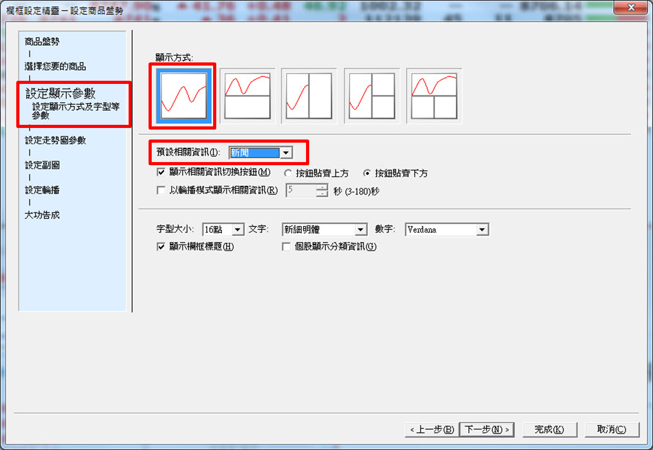Image resolution: width=653 pixels, height=450 pixels.
Task: Jump to 選擇您要的商品 wizard step
Action: [x=55, y=67]
